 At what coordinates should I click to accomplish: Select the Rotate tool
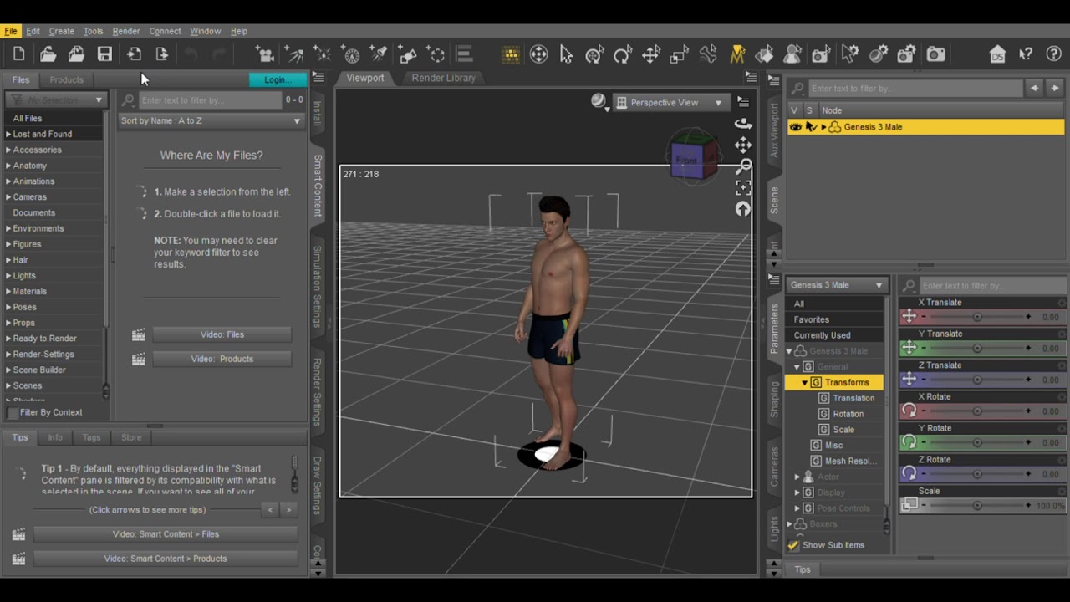623,54
